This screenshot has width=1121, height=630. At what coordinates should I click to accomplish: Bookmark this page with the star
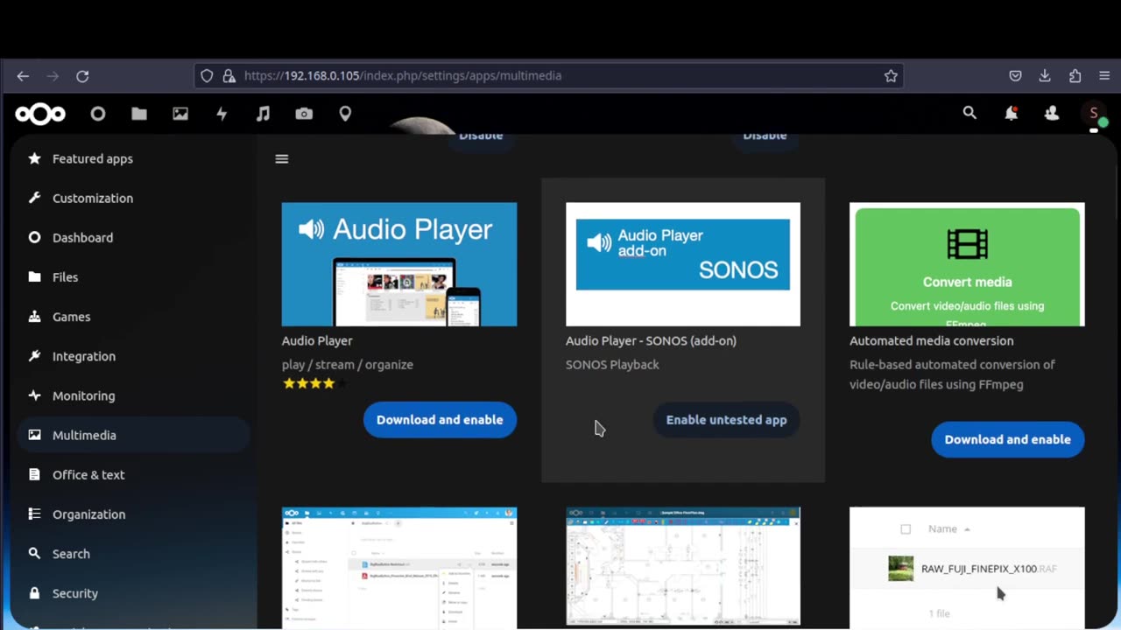click(x=891, y=76)
